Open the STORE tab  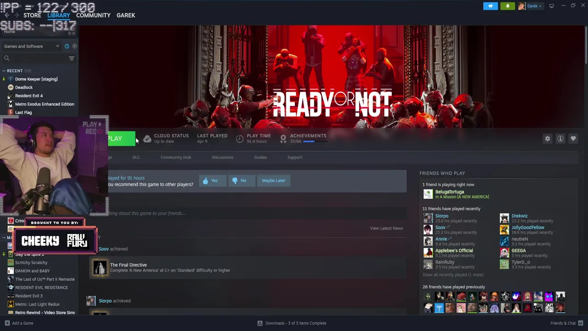(32, 15)
